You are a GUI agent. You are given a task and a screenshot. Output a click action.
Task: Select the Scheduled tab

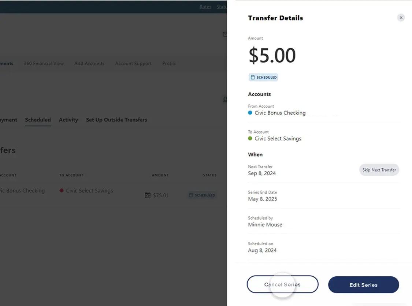point(38,120)
